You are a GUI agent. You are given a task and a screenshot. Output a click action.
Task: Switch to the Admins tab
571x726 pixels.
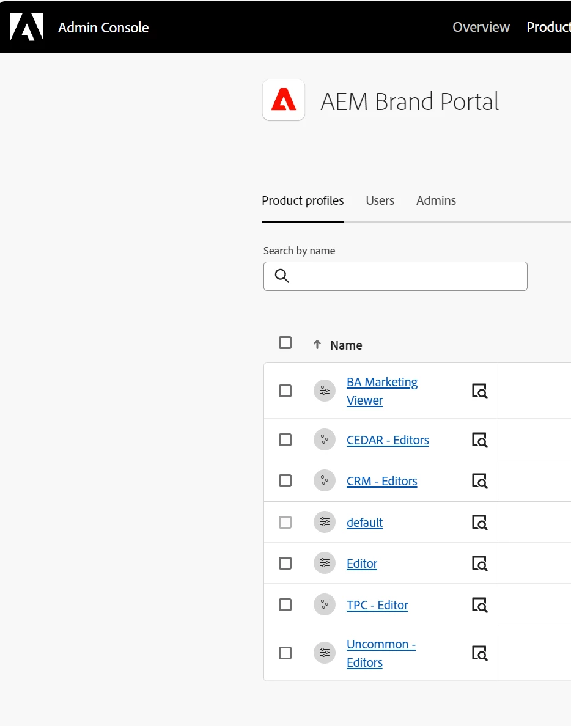pyautogui.click(x=436, y=200)
